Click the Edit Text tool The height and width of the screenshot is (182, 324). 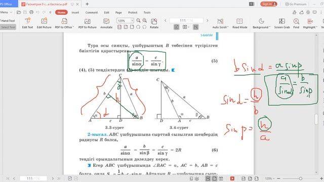tap(27, 23)
